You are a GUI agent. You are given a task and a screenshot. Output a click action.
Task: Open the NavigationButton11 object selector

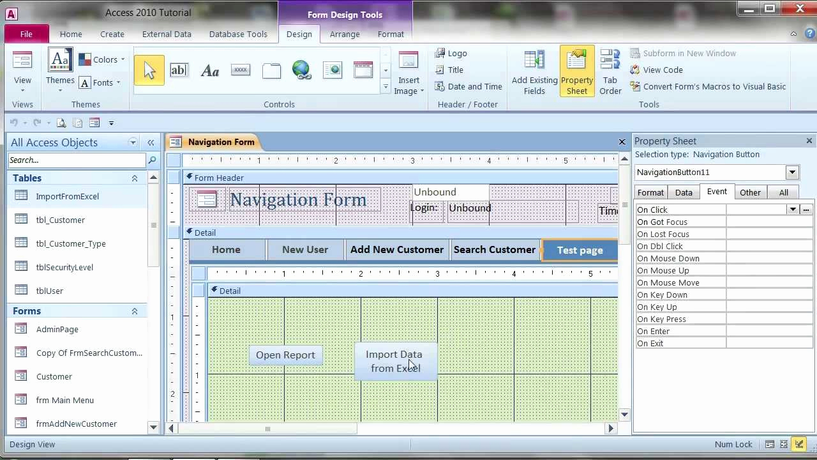click(792, 172)
